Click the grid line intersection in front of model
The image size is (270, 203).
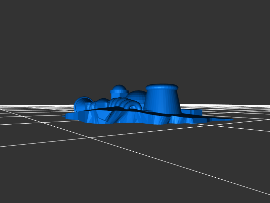[89, 137]
